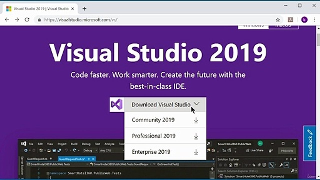Viewport: 320px width, 180px height.
Task: Choose Professional 2019 from the download menu
Action: tap(165, 136)
